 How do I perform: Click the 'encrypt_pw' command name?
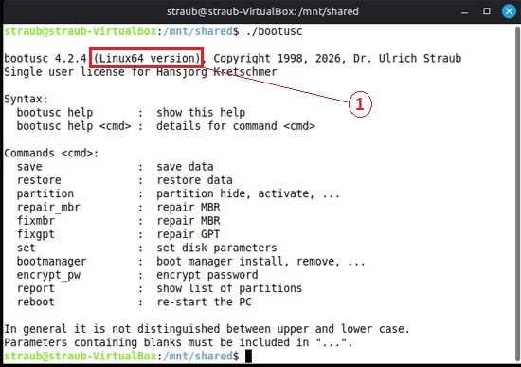point(48,276)
